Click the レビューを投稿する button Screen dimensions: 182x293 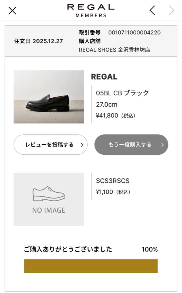point(50,145)
